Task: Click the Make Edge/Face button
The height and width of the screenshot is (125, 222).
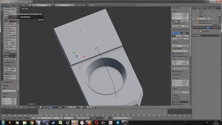Action: (x=10, y=31)
